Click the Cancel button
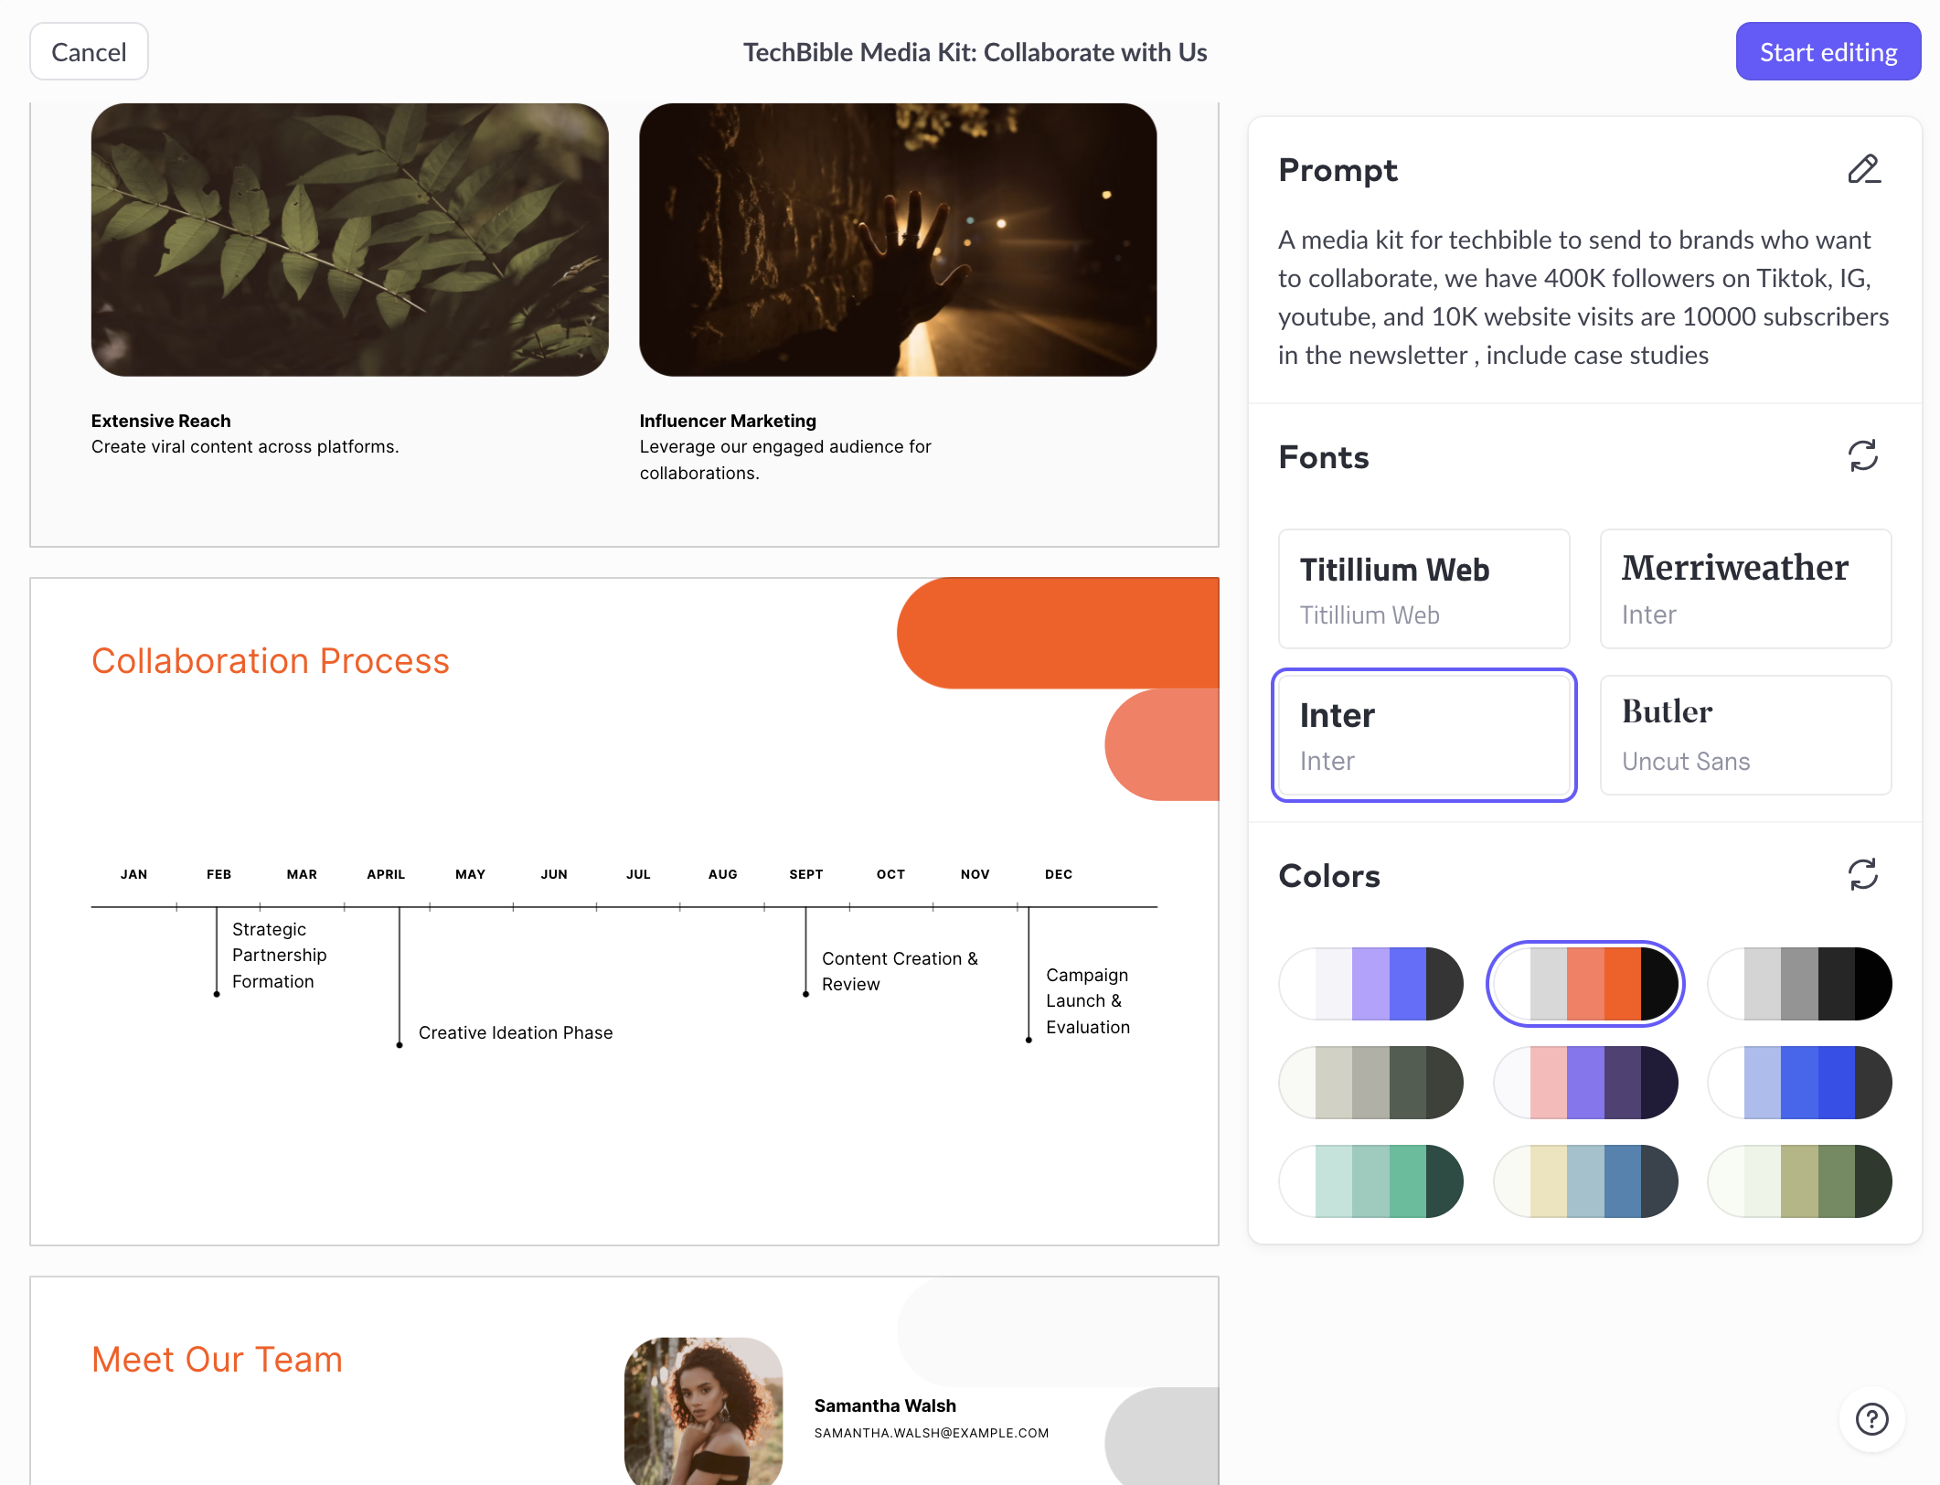This screenshot has width=1940, height=1485. coord(89,52)
